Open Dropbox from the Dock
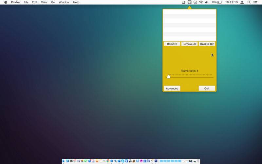 137,161
